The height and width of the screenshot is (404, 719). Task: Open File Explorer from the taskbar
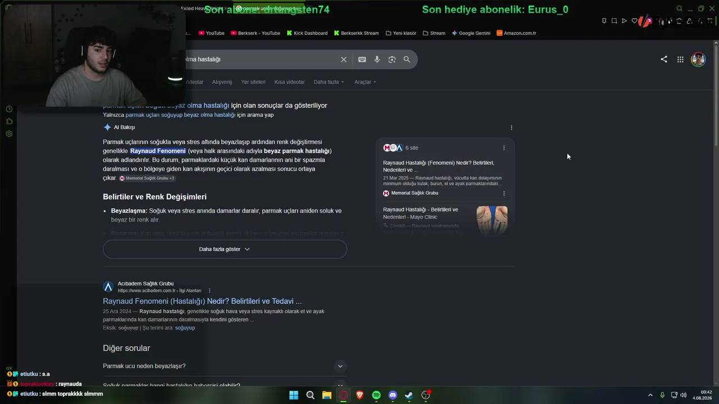tap(327, 395)
